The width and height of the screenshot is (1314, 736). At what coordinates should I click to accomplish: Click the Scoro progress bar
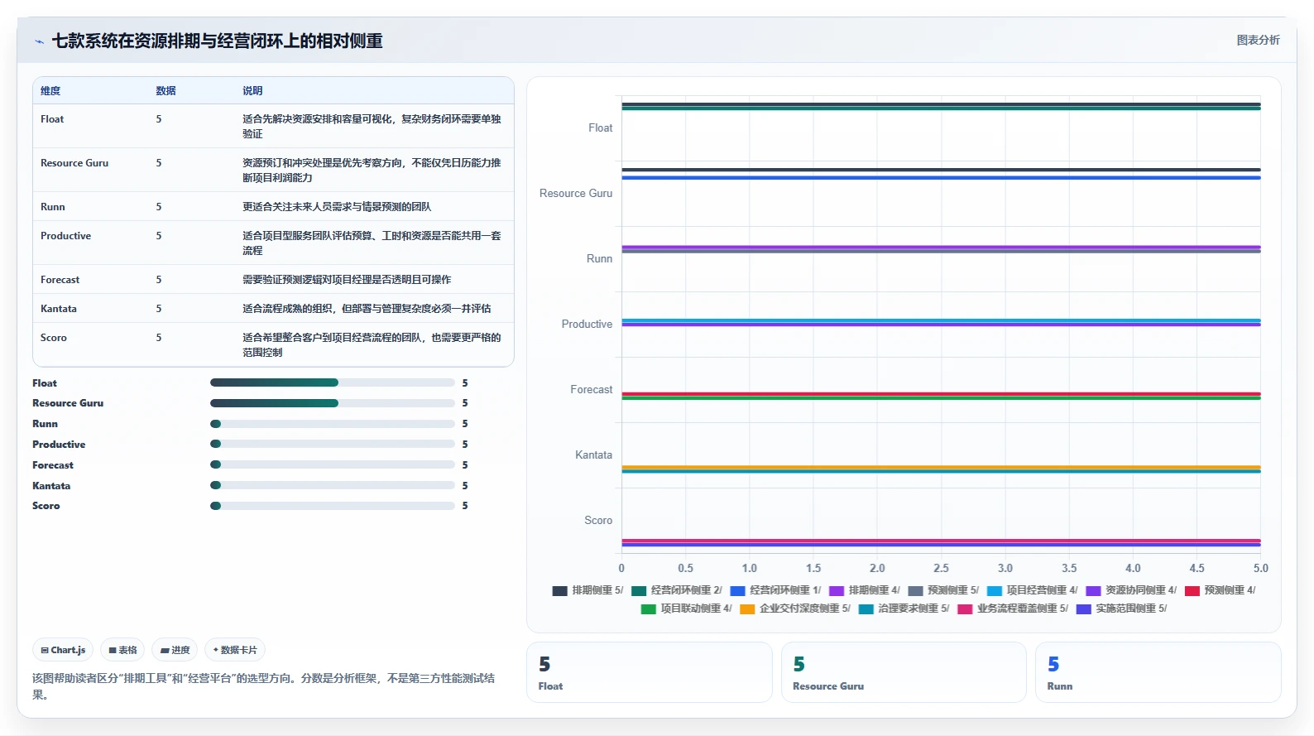pyautogui.click(x=333, y=506)
